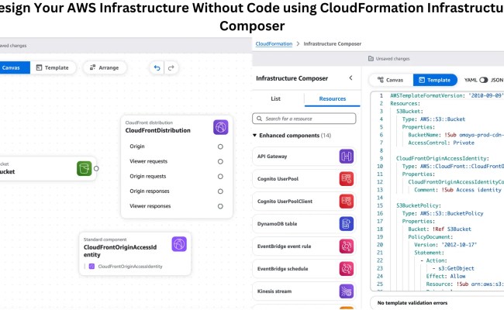Select the Viewer responses connection port

click(220, 206)
